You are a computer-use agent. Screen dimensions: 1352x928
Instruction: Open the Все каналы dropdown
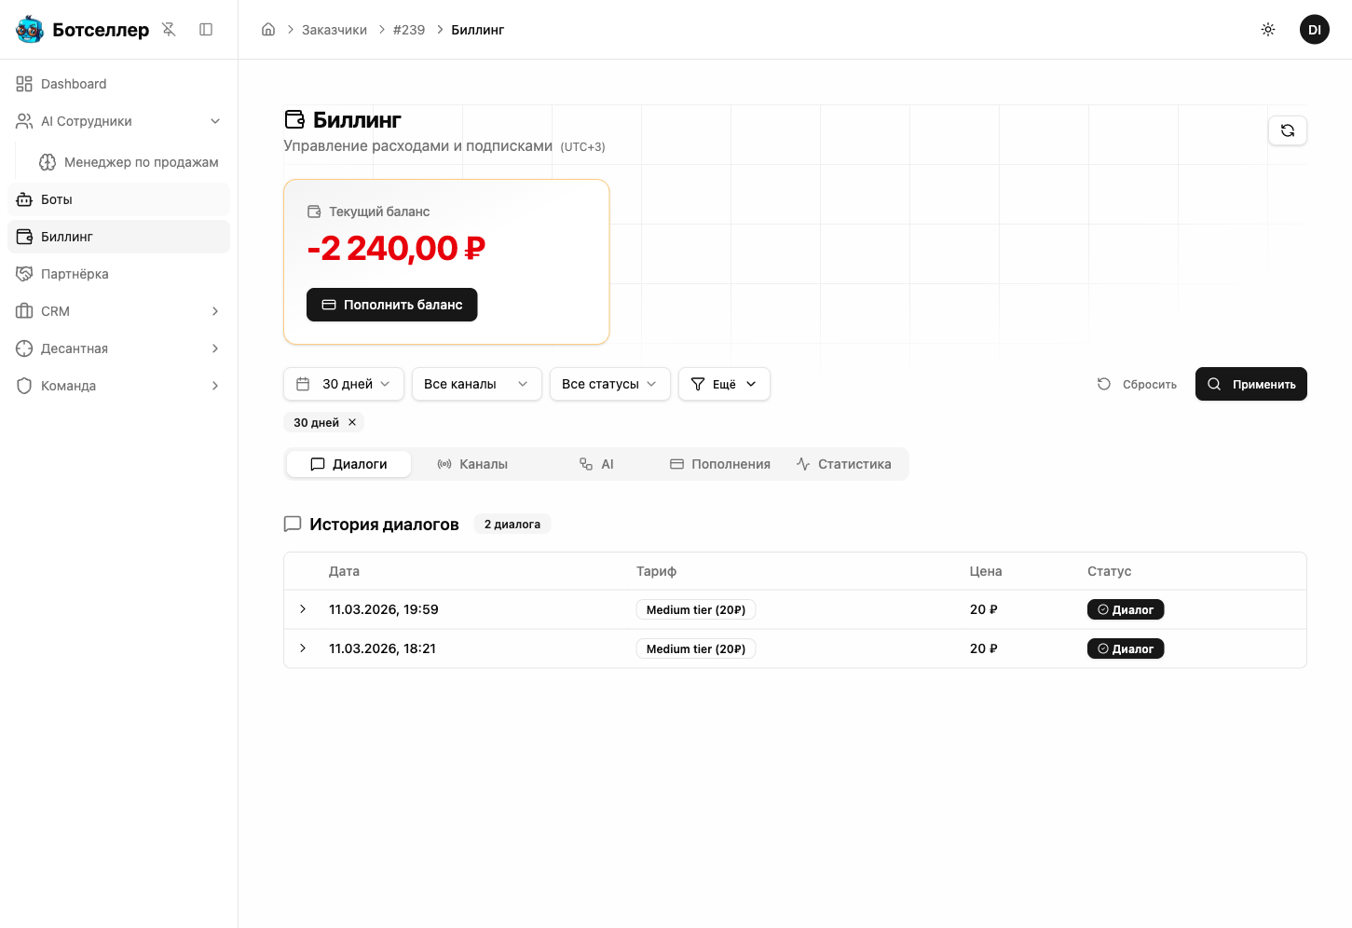click(476, 384)
